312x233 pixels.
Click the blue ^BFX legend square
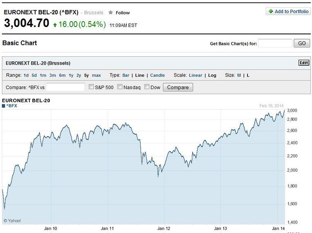click(4, 106)
